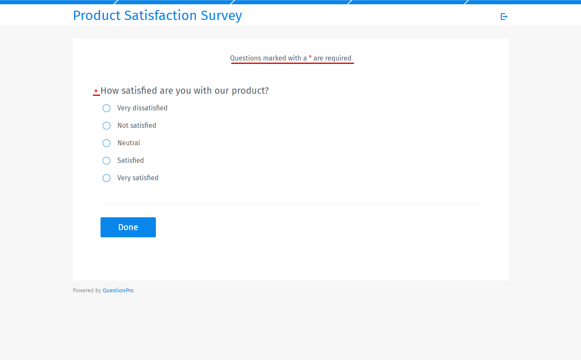
Task: Select the 'Not satisfied' radio button
Action: tap(106, 126)
